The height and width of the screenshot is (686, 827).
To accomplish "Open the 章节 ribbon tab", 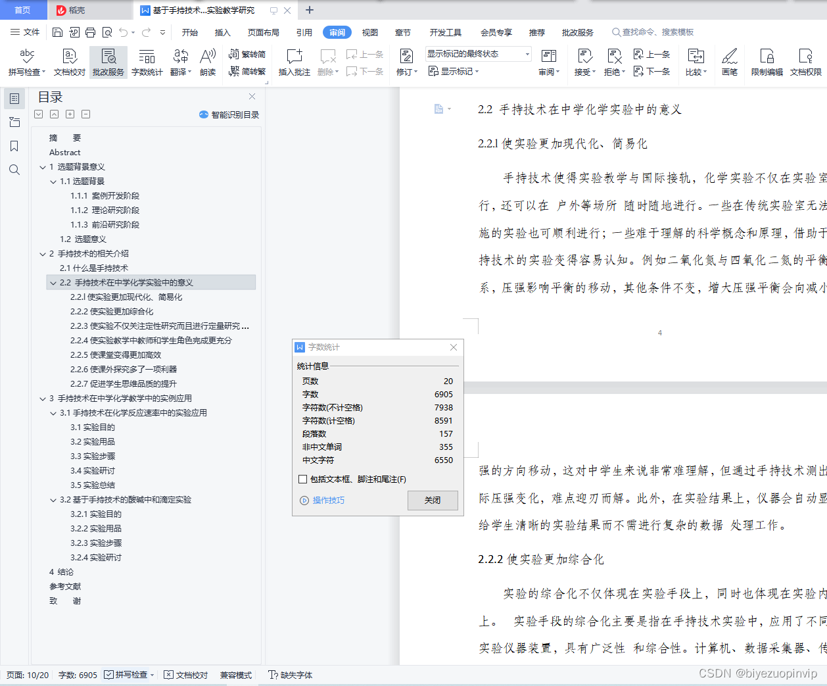I will [403, 32].
